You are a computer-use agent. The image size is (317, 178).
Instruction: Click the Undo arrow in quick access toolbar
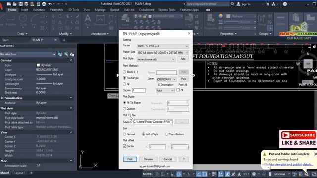click(50, 4)
